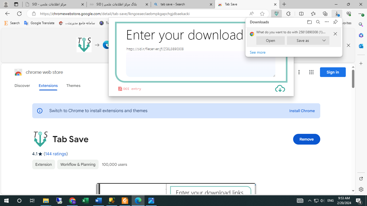
Task: Click the cloud download icon in Tab Save popup
Action: [x=280, y=89]
